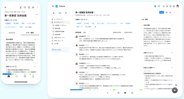184x99 pixels.
Task: Start a video recording
Action: (60, 13)
